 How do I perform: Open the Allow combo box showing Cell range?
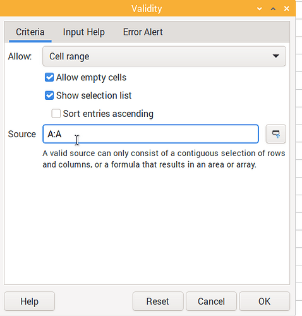coord(164,56)
